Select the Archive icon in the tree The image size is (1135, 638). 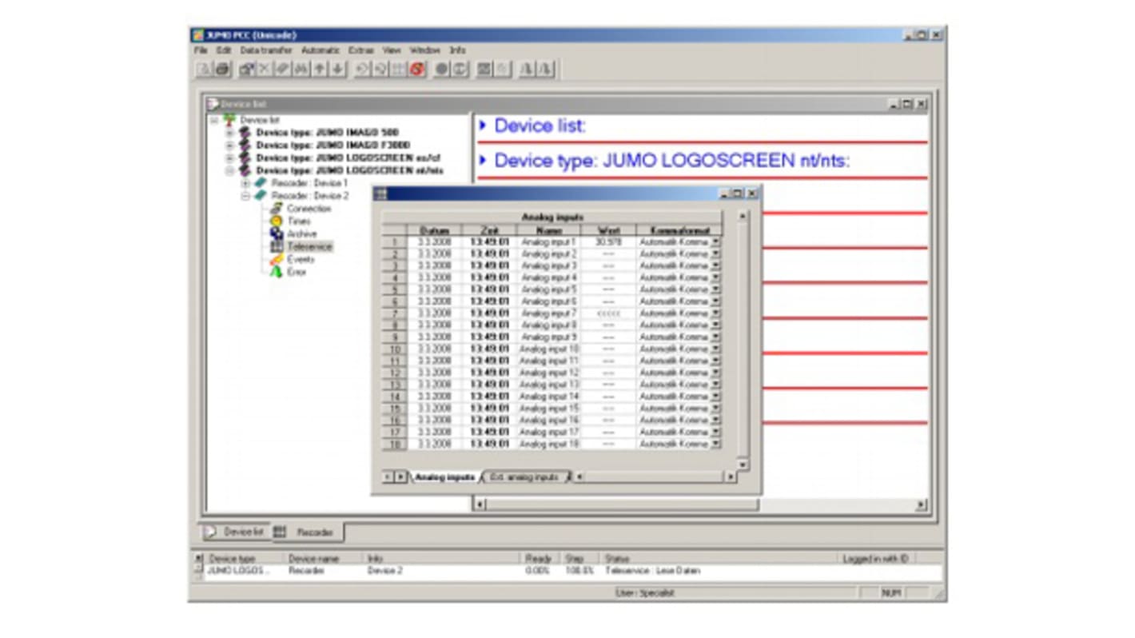[276, 233]
